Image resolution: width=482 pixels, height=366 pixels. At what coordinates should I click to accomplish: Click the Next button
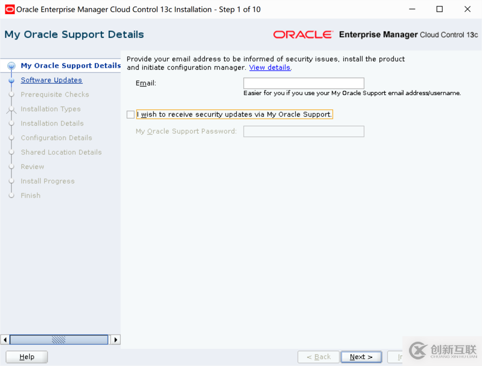pos(361,357)
